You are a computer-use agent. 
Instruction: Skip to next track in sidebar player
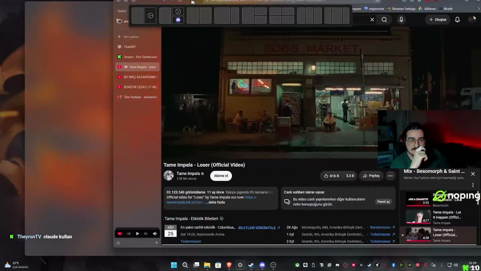pyautogui.click(x=146, y=234)
